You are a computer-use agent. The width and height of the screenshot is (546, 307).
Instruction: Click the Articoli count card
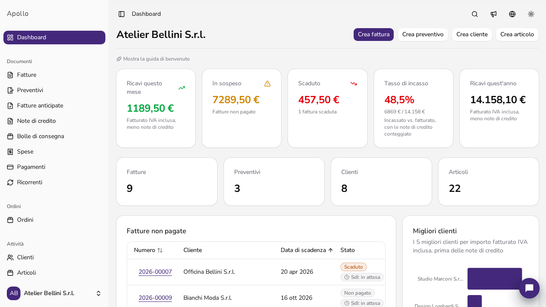click(x=488, y=182)
